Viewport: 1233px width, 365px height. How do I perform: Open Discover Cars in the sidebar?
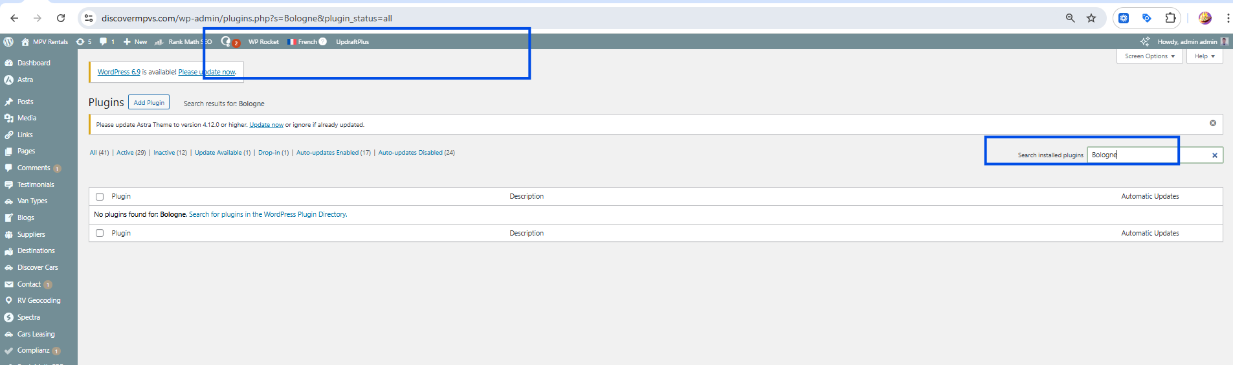pyautogui.click(x=38, y=267)
